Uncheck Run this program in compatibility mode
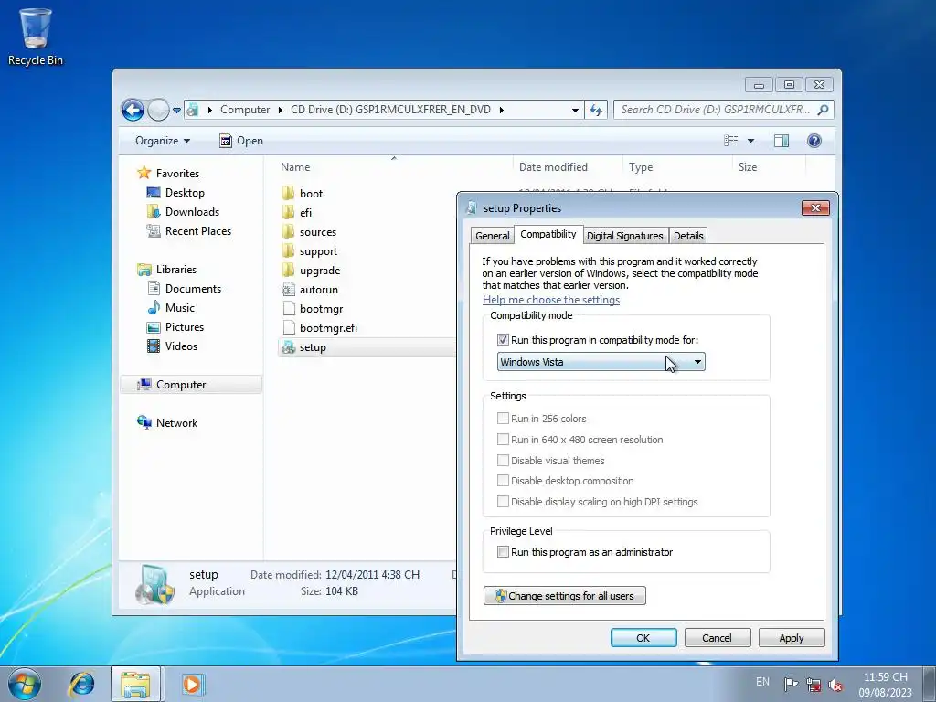936x702 pixels. (x=503, y=340)
